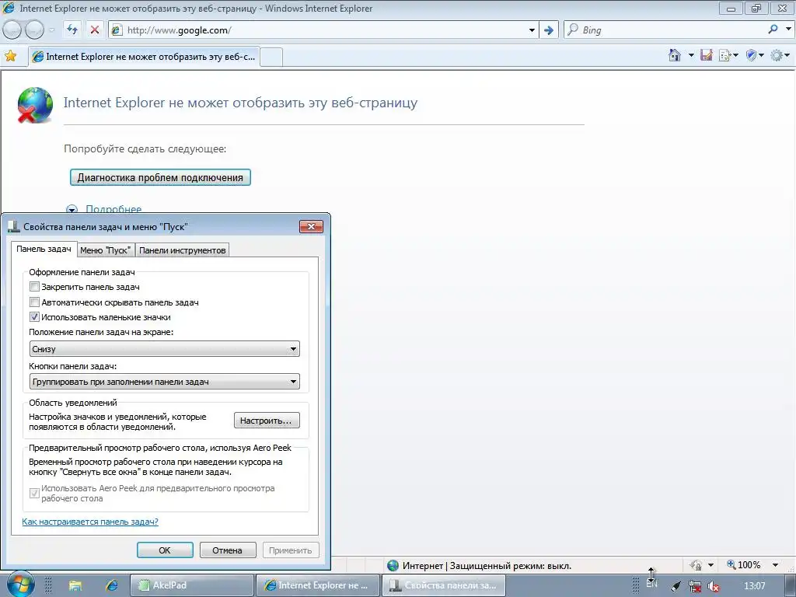Click the pink toolbar icon next to Home

[x=706, y=55]
